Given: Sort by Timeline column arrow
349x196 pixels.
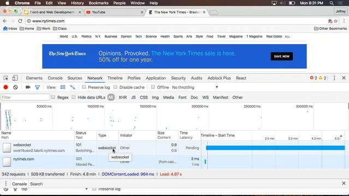Looking at the screenshot, I should [x=341, y=136].
